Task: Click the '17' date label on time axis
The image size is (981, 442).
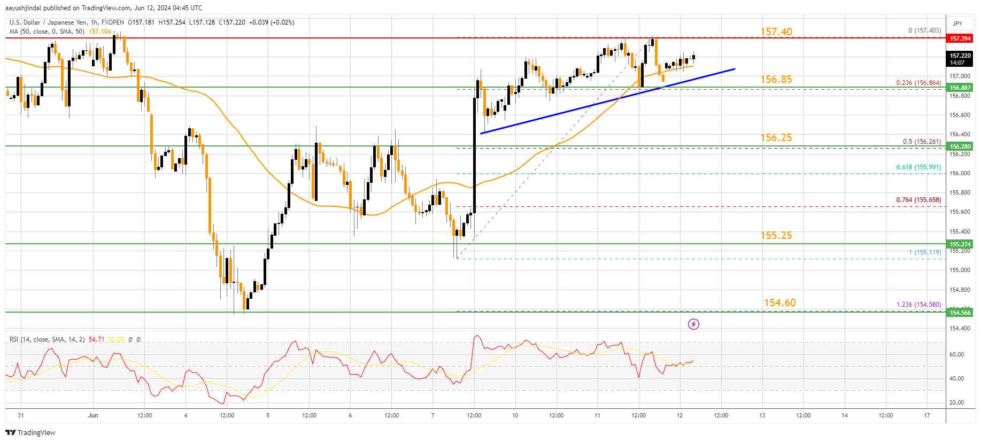Action: point(927,415)
